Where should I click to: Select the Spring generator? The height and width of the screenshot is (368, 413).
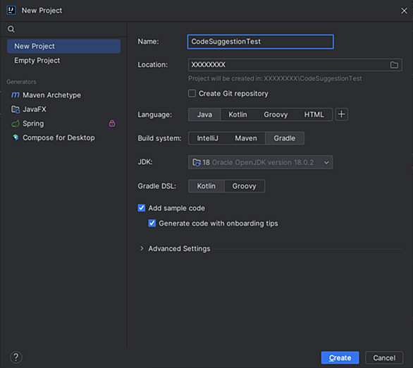[27, 123]
